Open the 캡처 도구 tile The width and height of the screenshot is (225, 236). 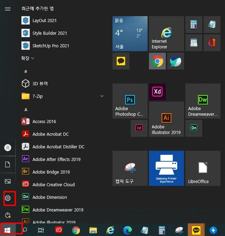pos(130,168)
